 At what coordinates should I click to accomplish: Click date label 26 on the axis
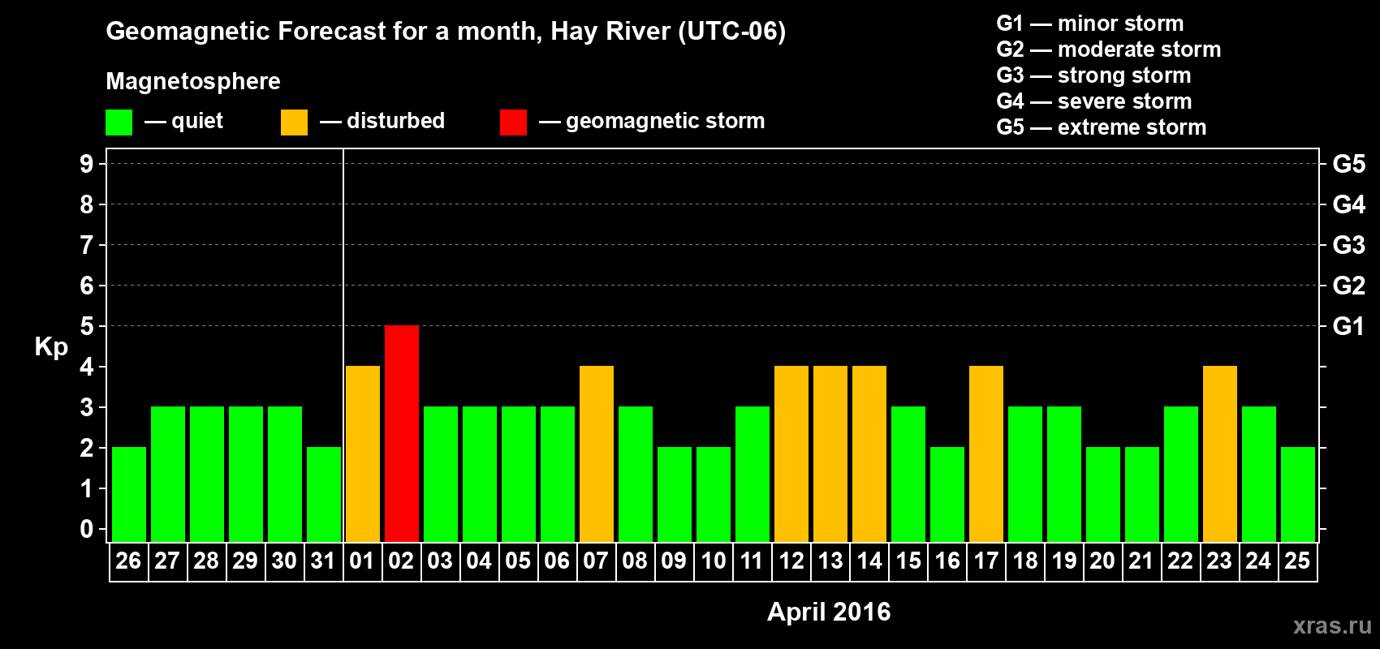[x=128, y=561]
